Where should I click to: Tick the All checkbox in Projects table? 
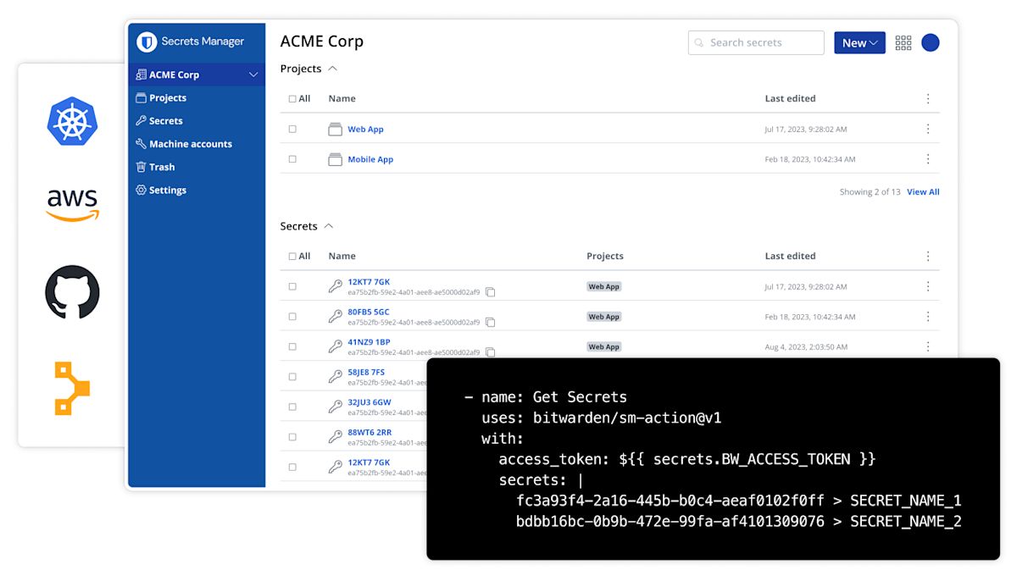tap(292, 99)
